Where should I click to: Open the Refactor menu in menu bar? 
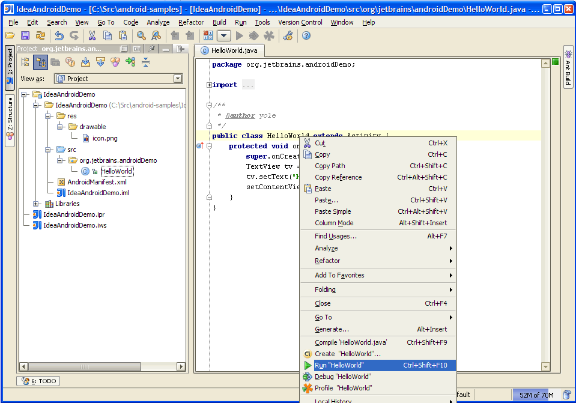191,22
